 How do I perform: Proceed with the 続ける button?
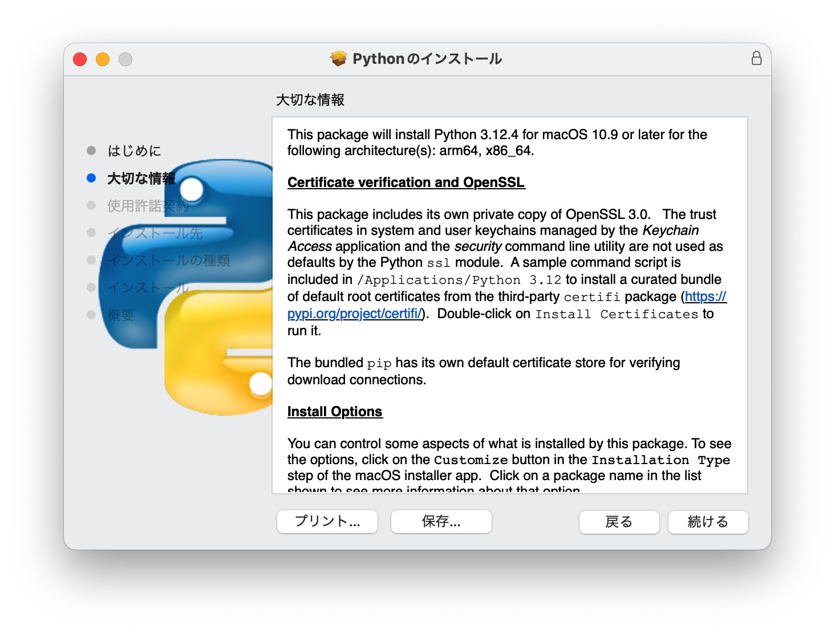pos(708,522)
